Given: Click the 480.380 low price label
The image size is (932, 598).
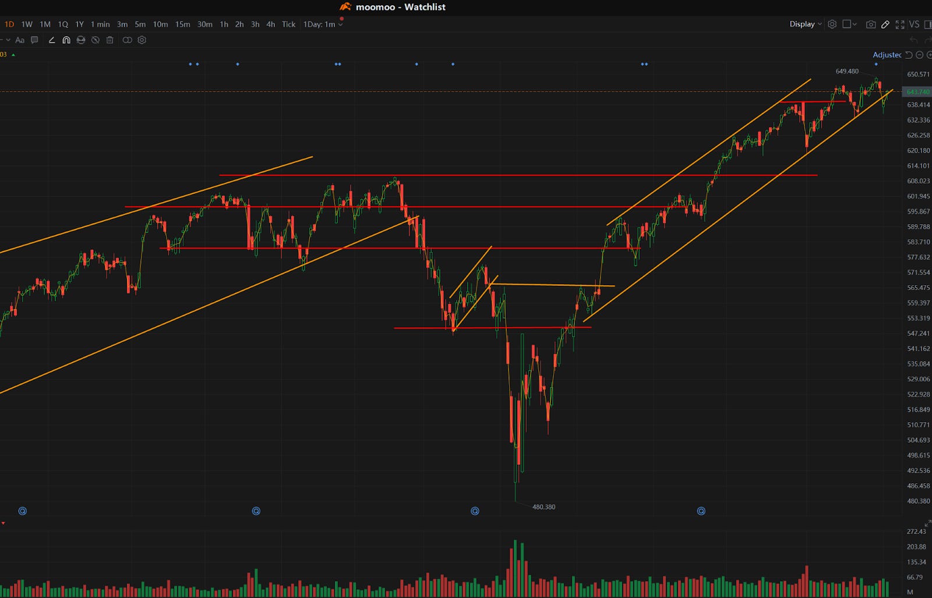Looking at the screenshot, I should tap(544, 507).
